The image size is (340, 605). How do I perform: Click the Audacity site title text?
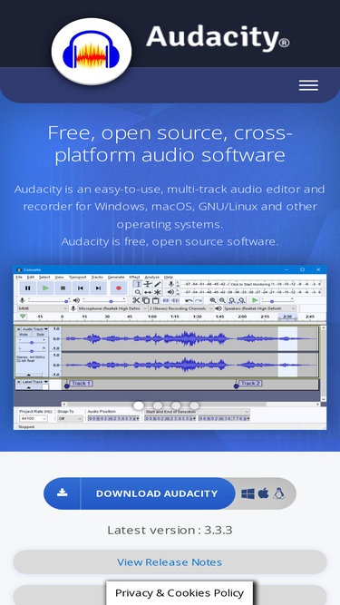point(218,37)
